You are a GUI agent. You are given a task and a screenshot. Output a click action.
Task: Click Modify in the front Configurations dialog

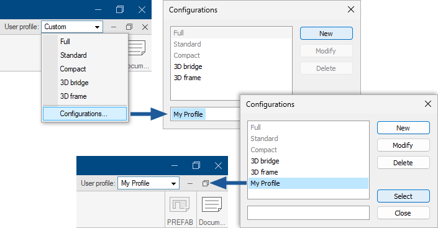click(403, 145)
